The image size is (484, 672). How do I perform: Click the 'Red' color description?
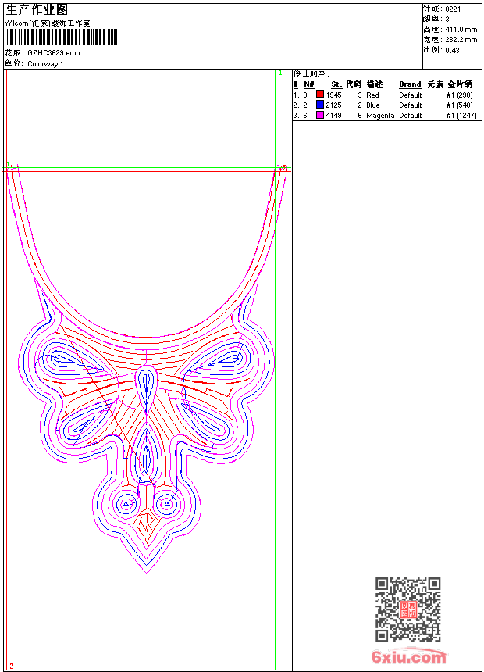click(372, 95)
